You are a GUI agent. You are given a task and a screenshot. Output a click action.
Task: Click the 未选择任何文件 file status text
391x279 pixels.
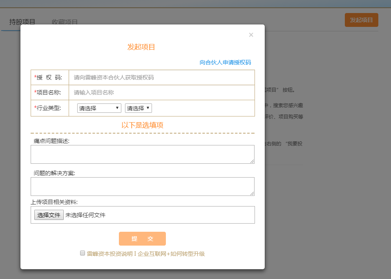(x=85, y=215)
